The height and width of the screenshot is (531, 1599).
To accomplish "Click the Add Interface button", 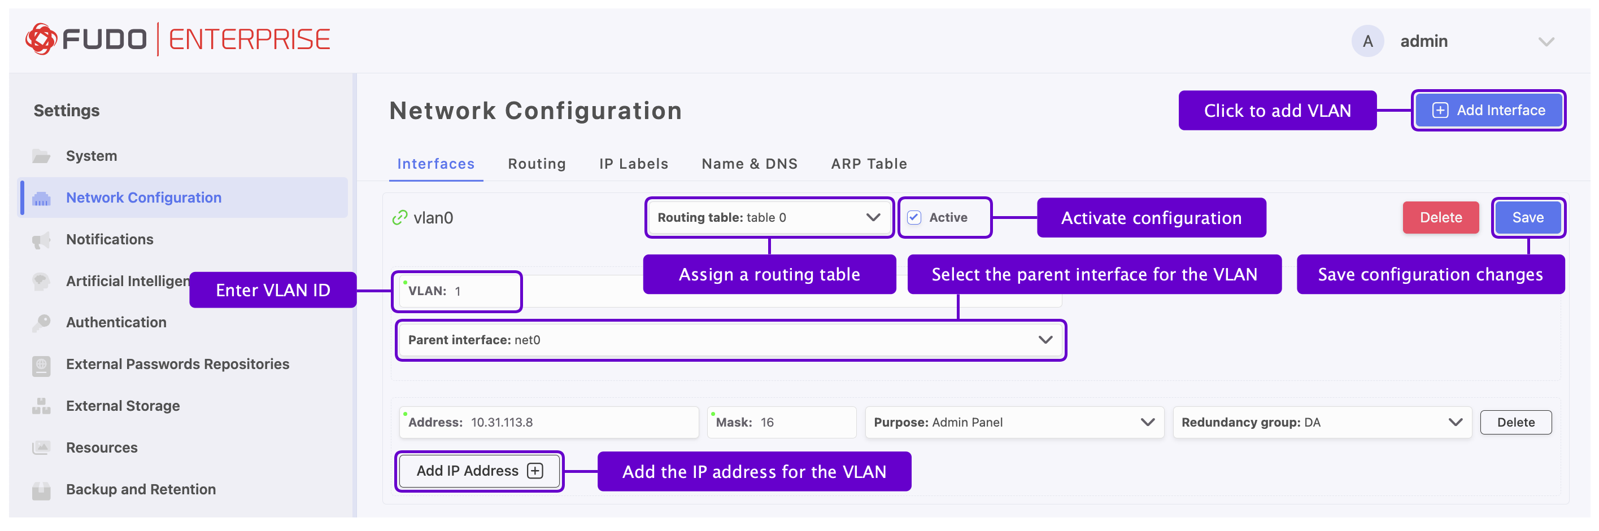I will pos(1488,111).
